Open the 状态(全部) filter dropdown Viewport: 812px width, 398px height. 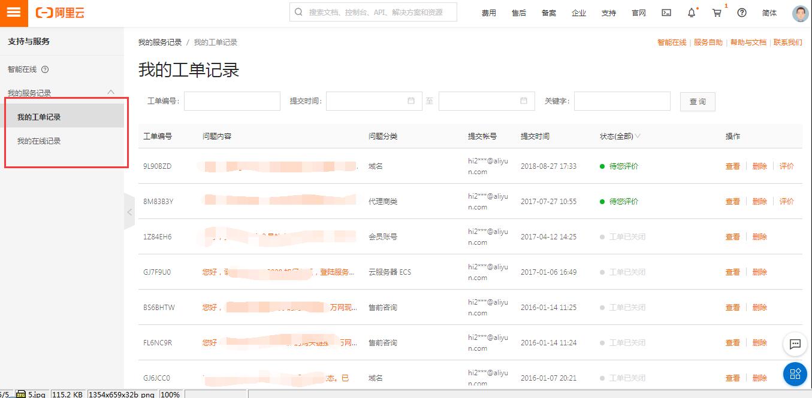click(x=620, y=136)
